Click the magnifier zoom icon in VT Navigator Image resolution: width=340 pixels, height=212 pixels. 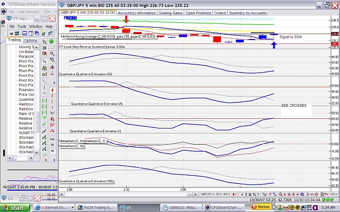[52, 54]
